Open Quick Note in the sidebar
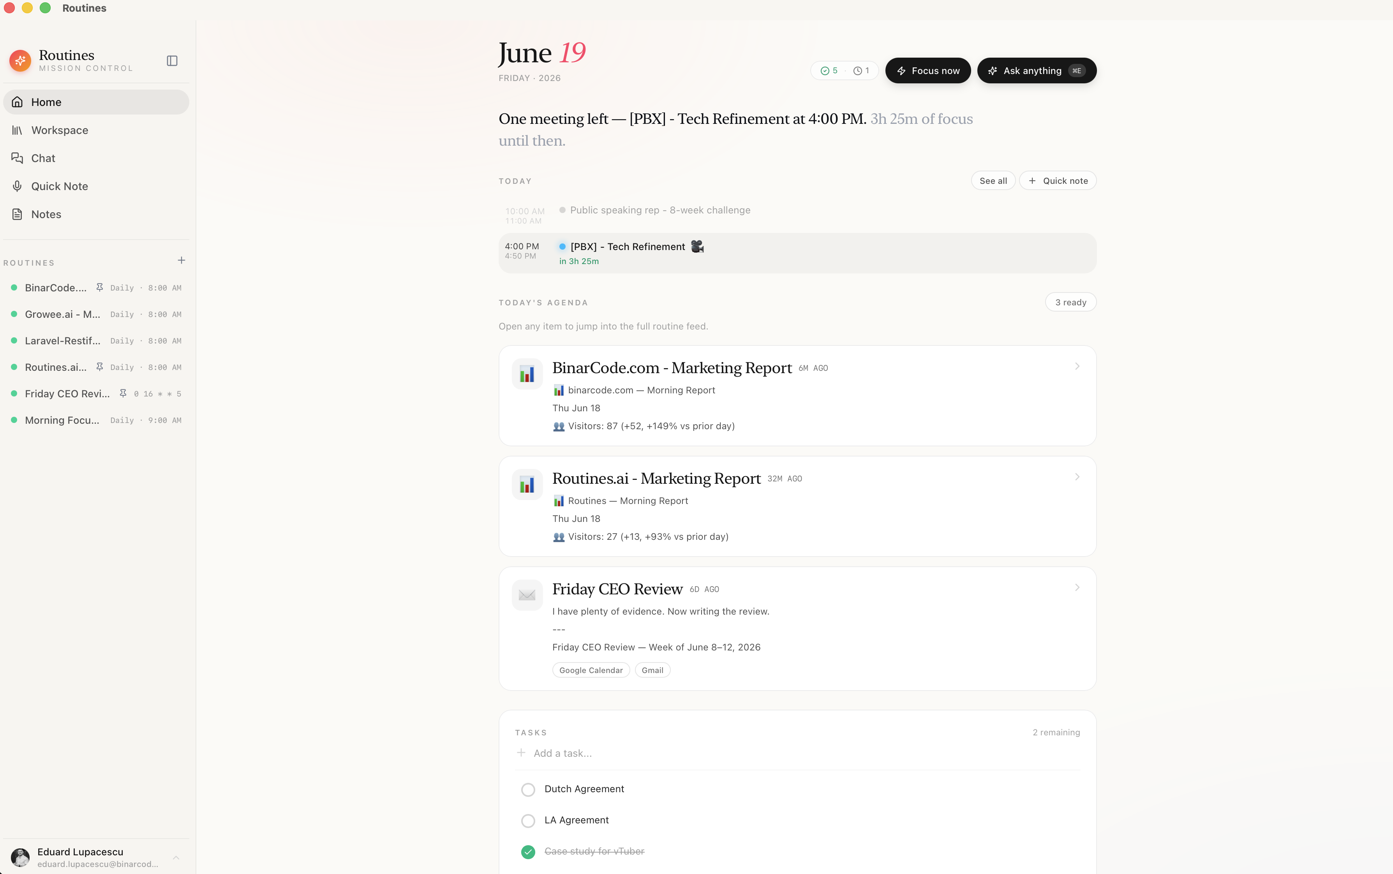The image size is (1393, 874). pos(96,186)
